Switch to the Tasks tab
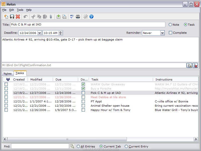This screenshot has height=151, width=201. (x=20, y=73)
